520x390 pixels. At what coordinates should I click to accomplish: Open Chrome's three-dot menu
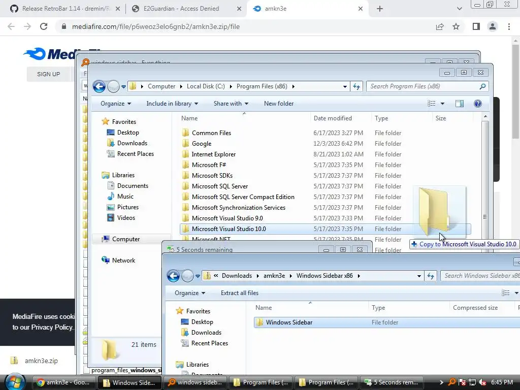click(509, 26)
